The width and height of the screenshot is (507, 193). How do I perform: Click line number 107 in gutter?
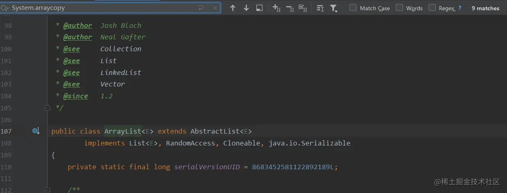[6, 131]
